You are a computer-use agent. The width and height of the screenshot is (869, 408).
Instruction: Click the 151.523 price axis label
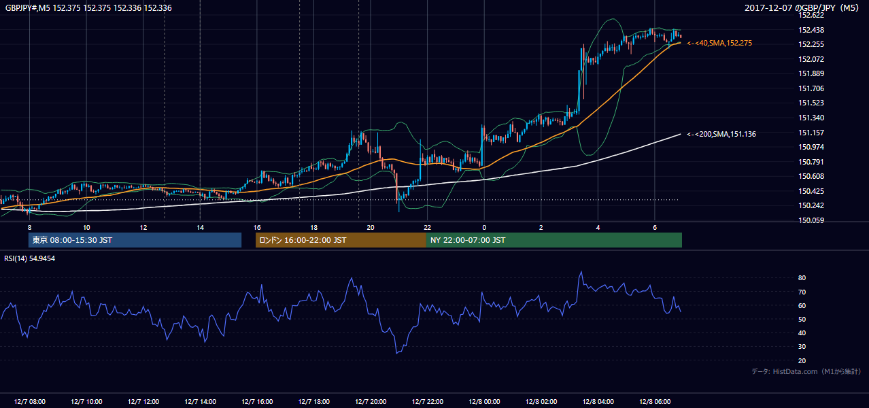[x=811, y=103]
